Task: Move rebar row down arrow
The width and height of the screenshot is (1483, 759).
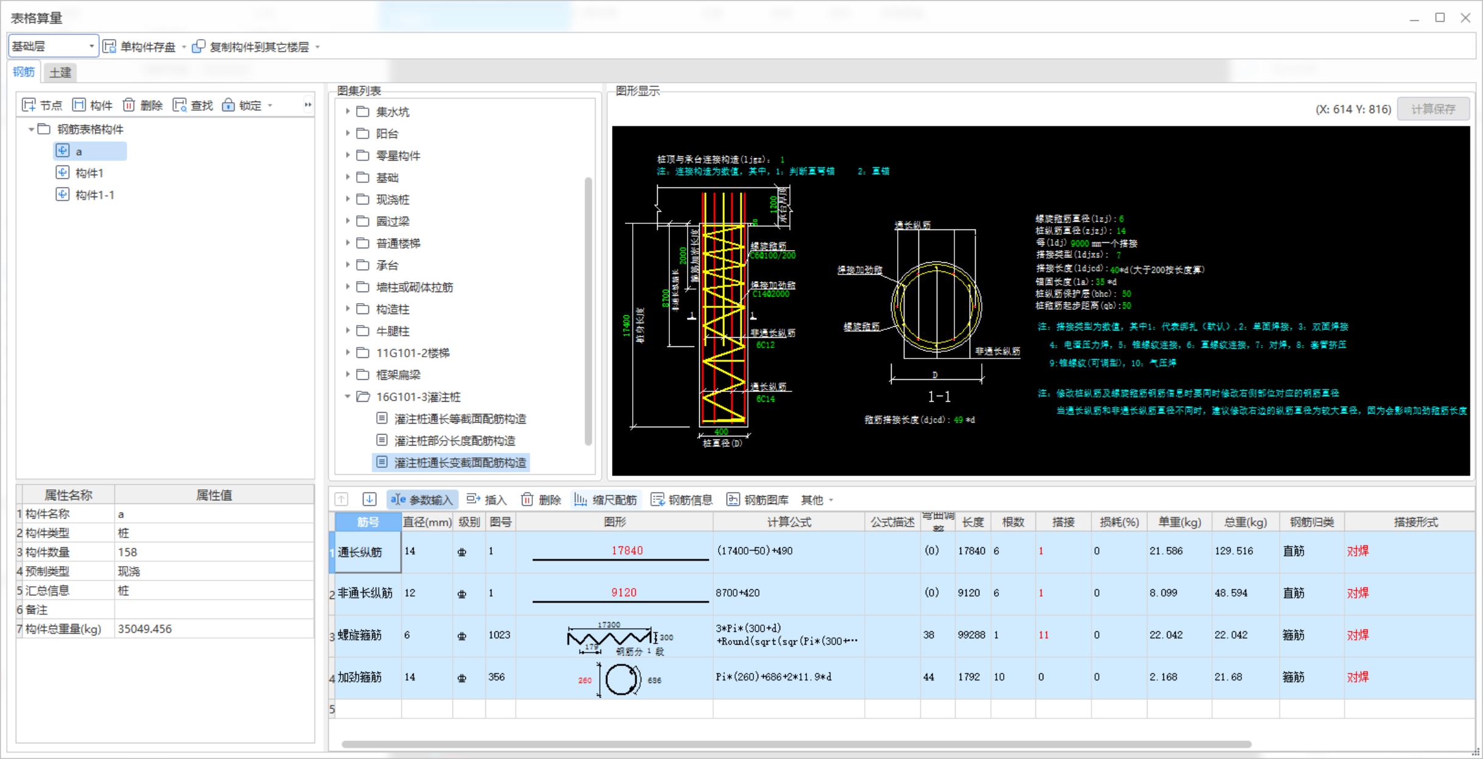Action: pyautogui.click(x=369, y=500)
